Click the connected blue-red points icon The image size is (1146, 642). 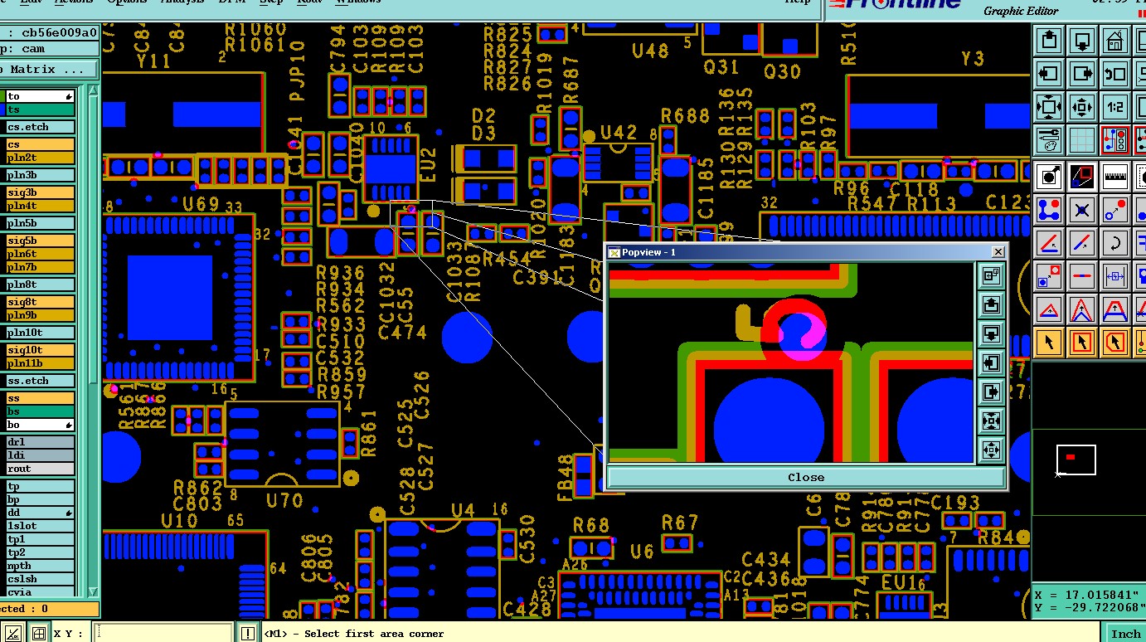[1049, 209]
